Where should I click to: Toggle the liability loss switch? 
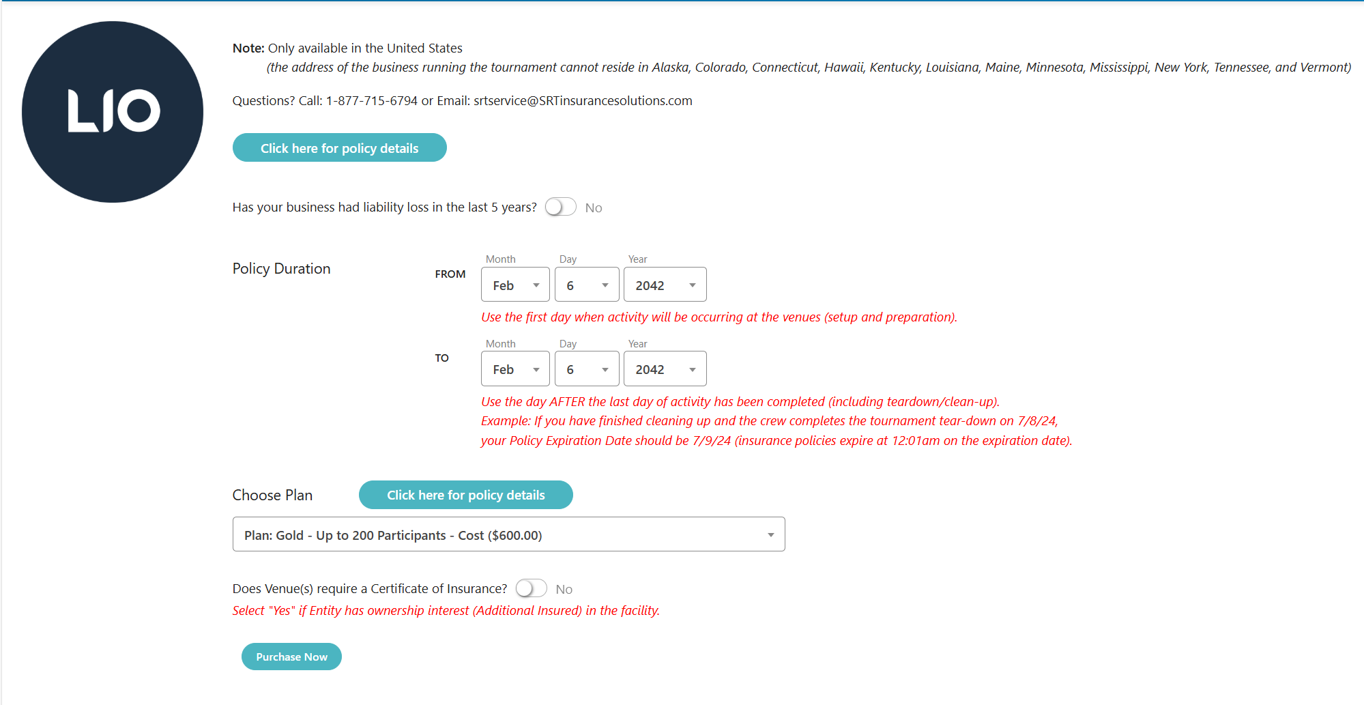560,207
